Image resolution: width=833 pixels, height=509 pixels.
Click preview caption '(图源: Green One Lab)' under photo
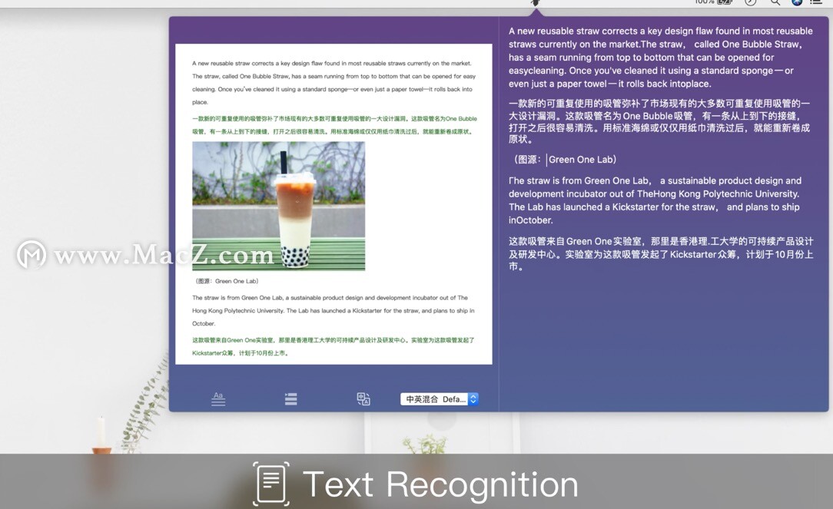click(x=227, y=281)
